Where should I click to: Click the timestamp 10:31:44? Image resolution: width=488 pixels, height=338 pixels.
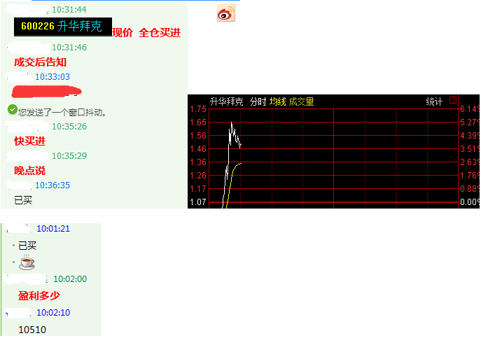pos(69,10)
